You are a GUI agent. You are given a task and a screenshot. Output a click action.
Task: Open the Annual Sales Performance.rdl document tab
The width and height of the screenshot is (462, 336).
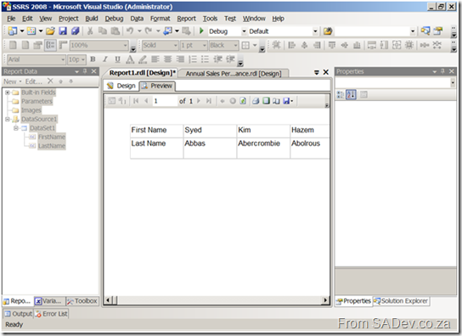coord(234,73)
